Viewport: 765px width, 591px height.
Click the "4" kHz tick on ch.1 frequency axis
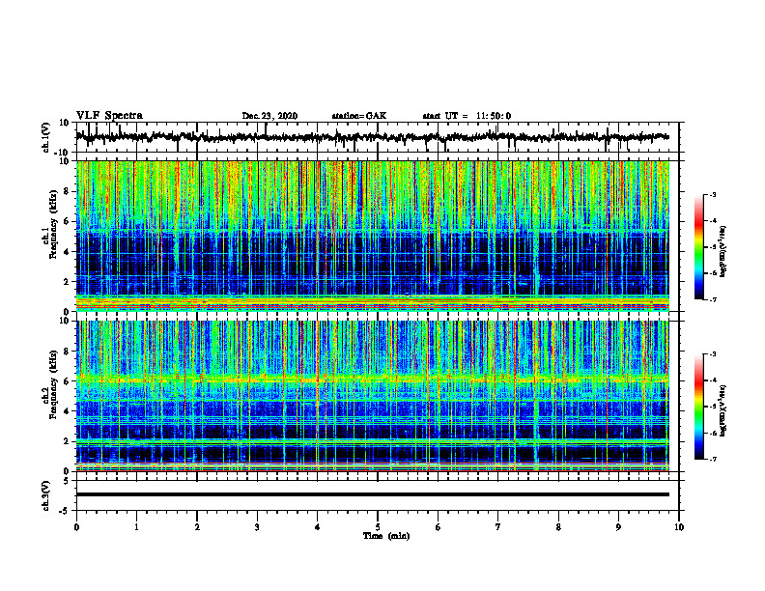pyautogui.click(x=67, y=252)
